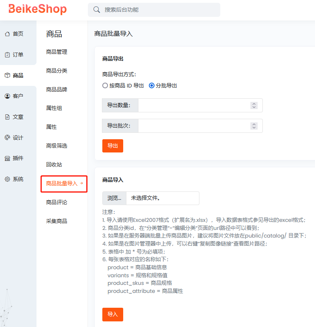315x327 pixels.
Task: Click the export quantity spinner arrows
Action: click(254, 106)
